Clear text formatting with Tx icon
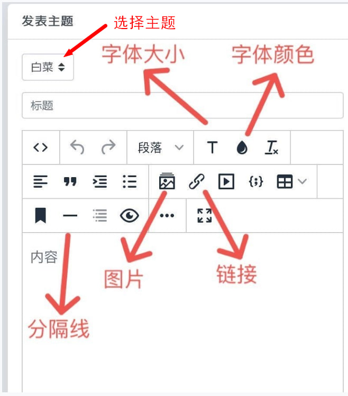Image resolution: width=348 pixels, height=396 pixels. coord(271,147)
